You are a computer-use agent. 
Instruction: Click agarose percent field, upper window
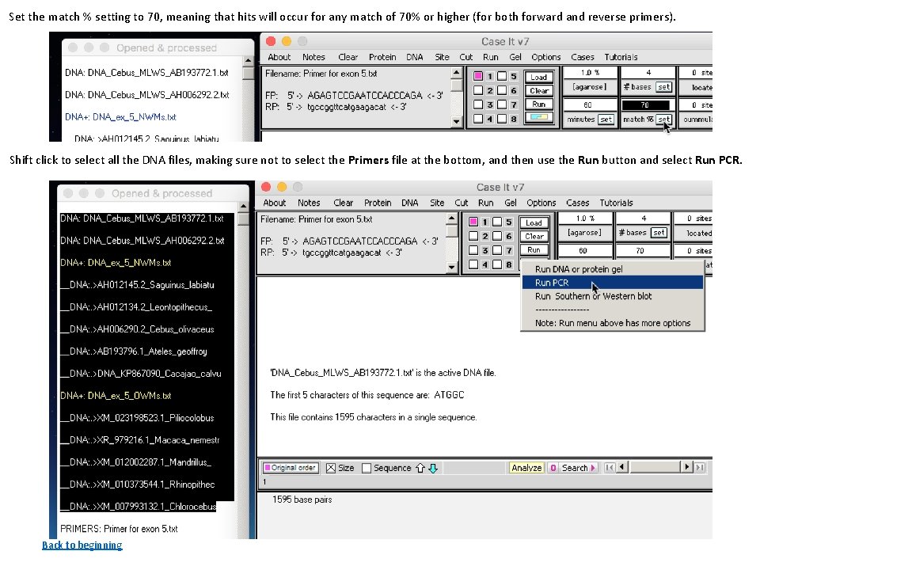(x=589, y=73)
